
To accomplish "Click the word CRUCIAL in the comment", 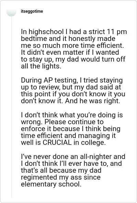I will [x=57, y=142].
